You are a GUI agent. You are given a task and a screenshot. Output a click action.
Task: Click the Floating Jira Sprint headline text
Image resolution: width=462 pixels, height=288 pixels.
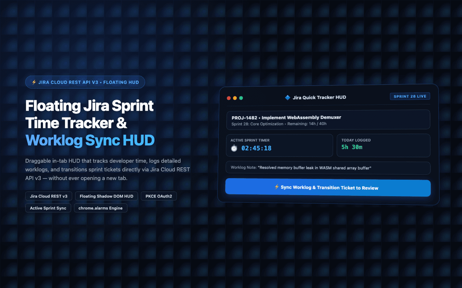point(89,105)
